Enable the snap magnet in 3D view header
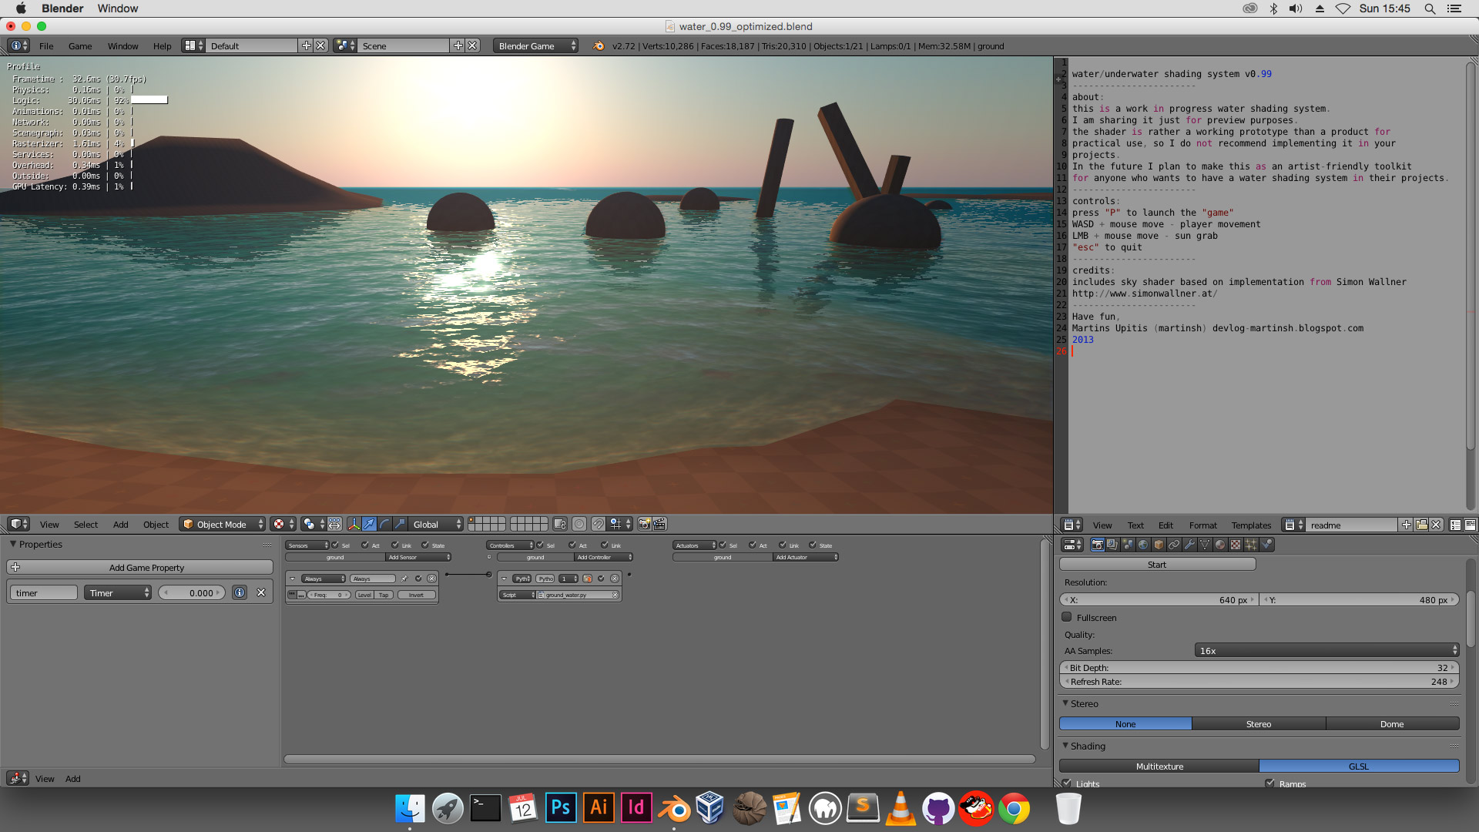 tap(599, 524)
